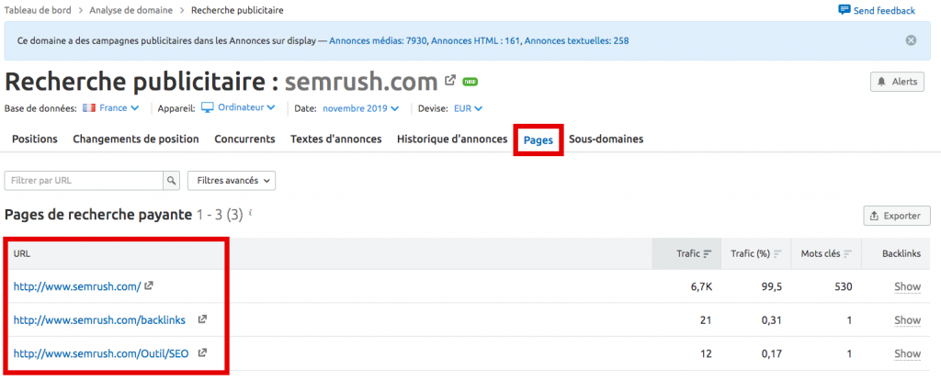The width and height of the screenshot is (941, 380).
Task: Open http://www.semrush.com/backlinks URL link
Action: pos(99,320)
